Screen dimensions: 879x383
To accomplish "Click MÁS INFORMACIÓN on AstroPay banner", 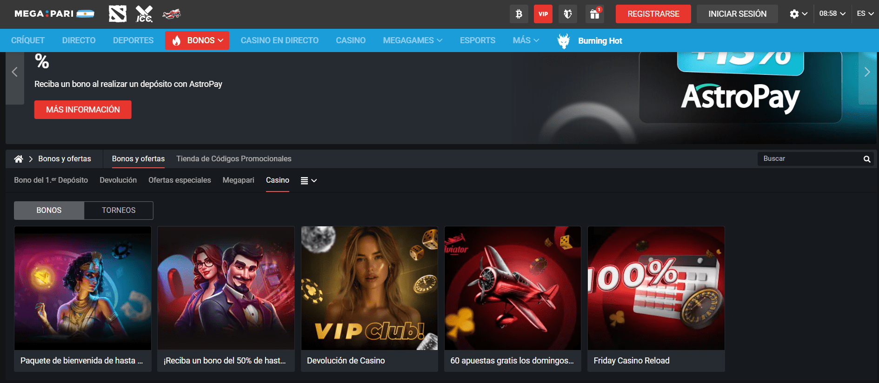I will 83,110.
